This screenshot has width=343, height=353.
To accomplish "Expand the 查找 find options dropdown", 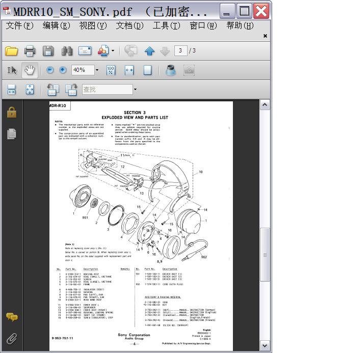I will pyautogui.click(x=135, y=89).
